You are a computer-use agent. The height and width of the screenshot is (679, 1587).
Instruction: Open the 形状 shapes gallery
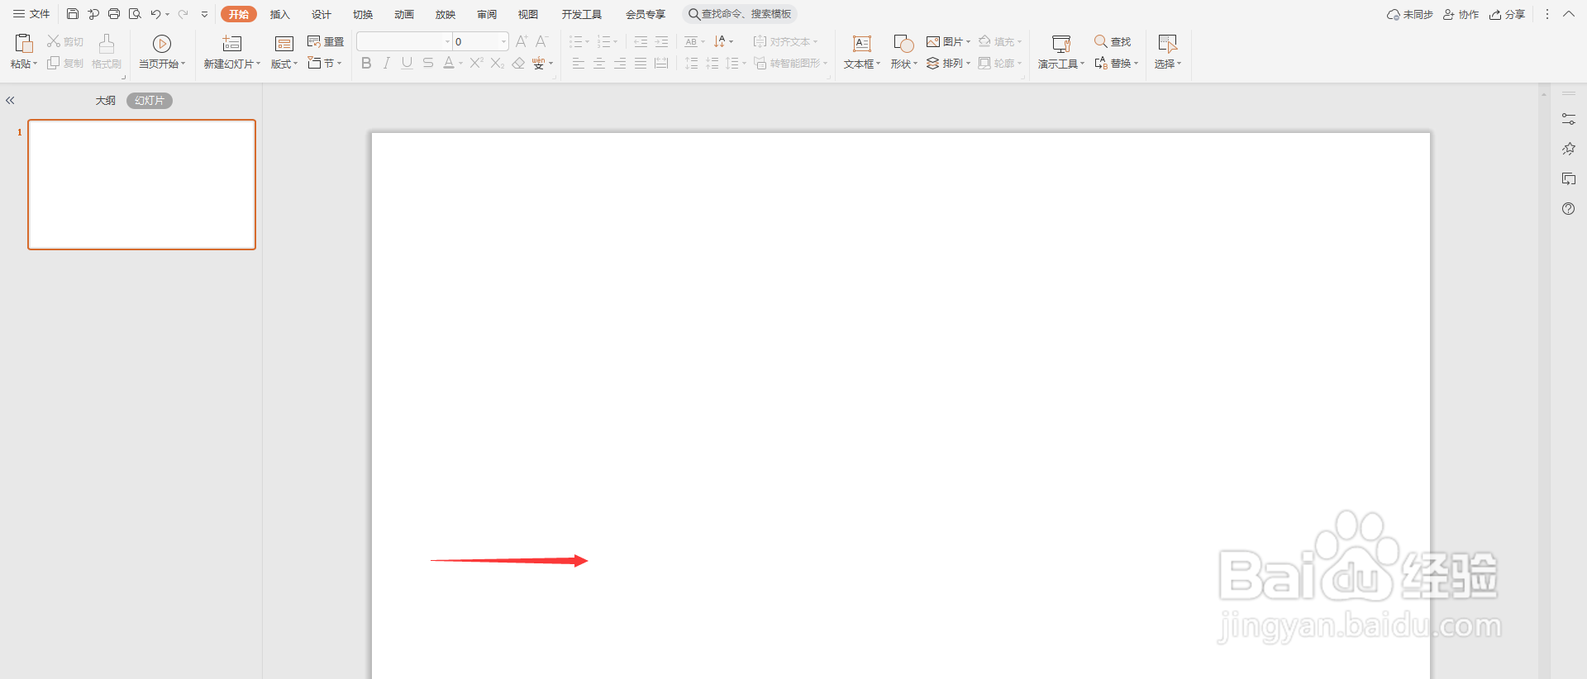pyautogui.click(x=903, y=51)
